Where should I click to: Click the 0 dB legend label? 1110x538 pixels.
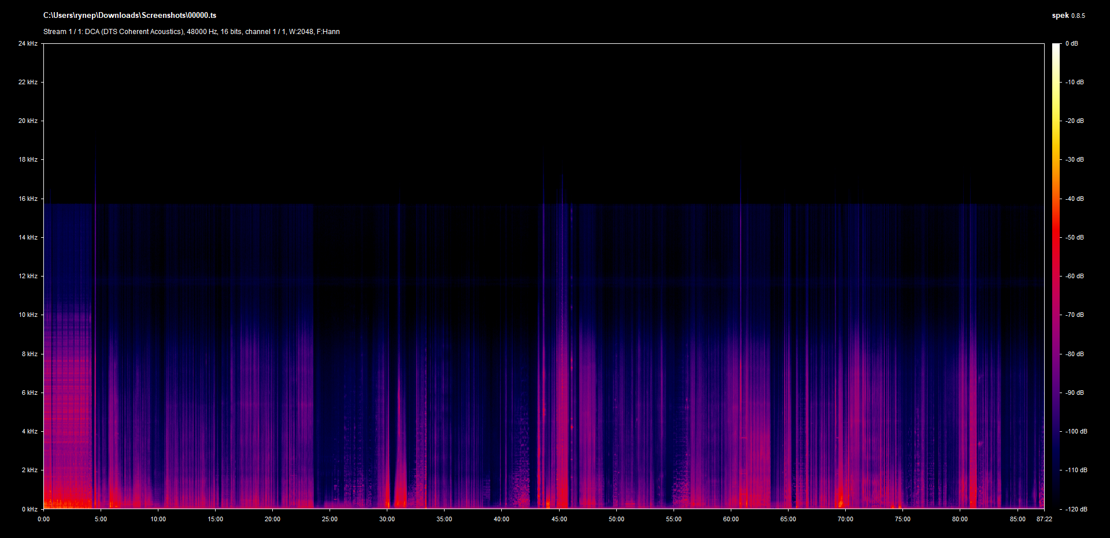pyautogui.click(x=1071, y=43)
